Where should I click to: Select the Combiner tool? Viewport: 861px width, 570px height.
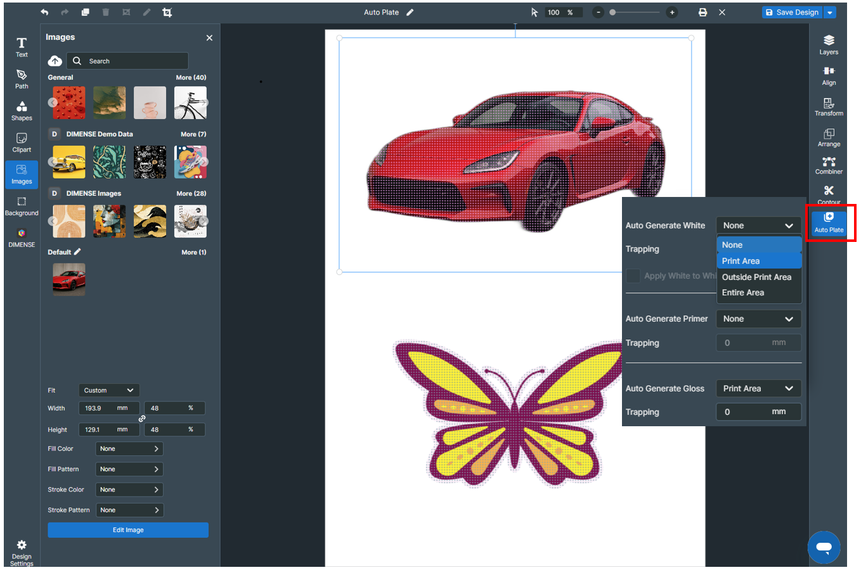tap(828, 165)
